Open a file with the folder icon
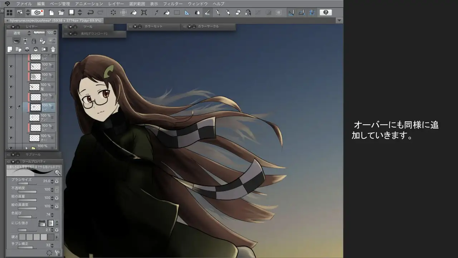Viewport: 458px width, 258px height. tap(61, 13)
